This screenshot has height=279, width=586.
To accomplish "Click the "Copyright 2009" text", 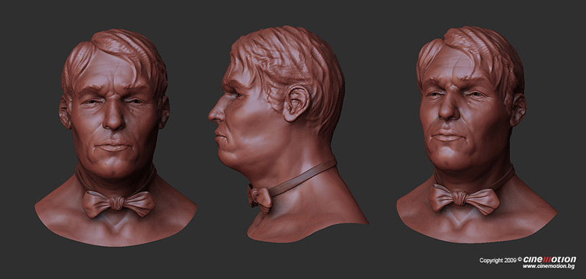I will [x=499, y=260].
